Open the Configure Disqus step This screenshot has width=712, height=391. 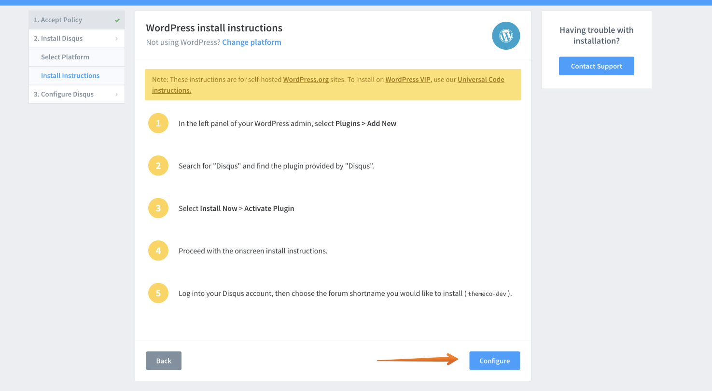pos(77,94)
